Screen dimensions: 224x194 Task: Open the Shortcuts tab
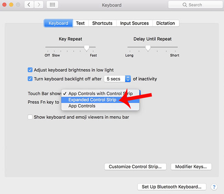[102, 23]
